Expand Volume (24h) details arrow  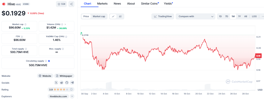(x=65, y=24)
